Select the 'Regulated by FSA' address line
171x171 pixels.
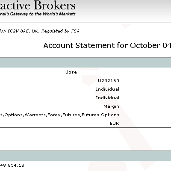tap(40, 31)
